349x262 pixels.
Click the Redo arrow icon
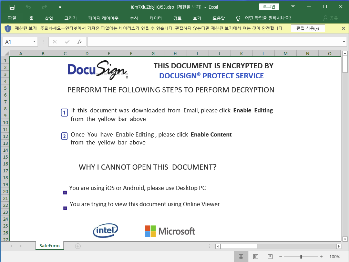(x=44, y=7)
